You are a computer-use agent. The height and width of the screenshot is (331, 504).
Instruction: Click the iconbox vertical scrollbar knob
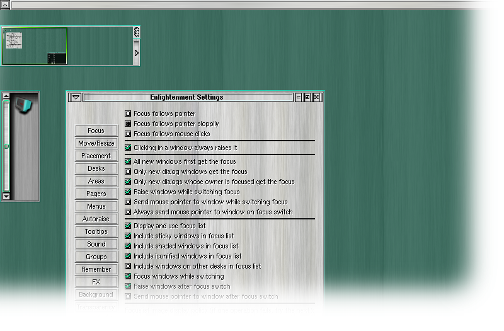[6, 146]
